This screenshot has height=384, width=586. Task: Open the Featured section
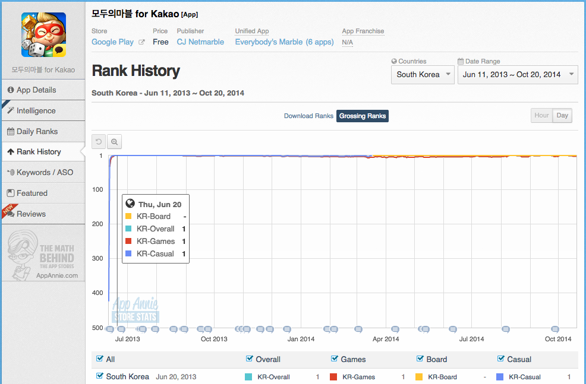[x=43, y=193]
